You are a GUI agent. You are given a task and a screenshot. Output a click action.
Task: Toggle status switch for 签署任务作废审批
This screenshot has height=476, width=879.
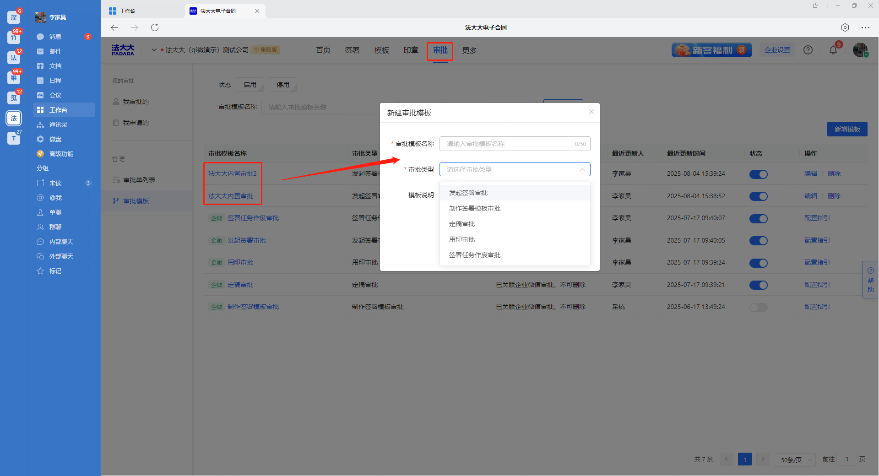pos(759,218)
